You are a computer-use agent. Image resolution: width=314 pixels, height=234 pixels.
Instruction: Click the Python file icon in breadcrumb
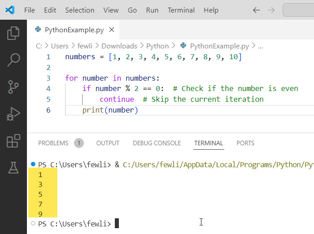pos(183,46)
